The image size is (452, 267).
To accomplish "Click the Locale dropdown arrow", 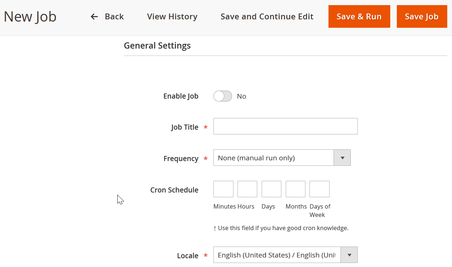I will pos(349,255).
